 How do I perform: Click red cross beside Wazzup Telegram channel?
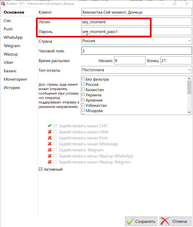[50, 162]
